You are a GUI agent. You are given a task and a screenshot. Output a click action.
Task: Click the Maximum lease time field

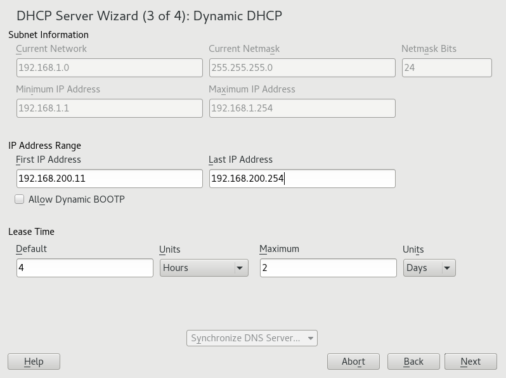(x=328, y=268)
